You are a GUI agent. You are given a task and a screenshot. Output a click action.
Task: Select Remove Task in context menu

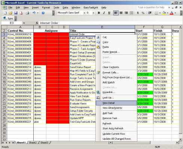point(116,118)
